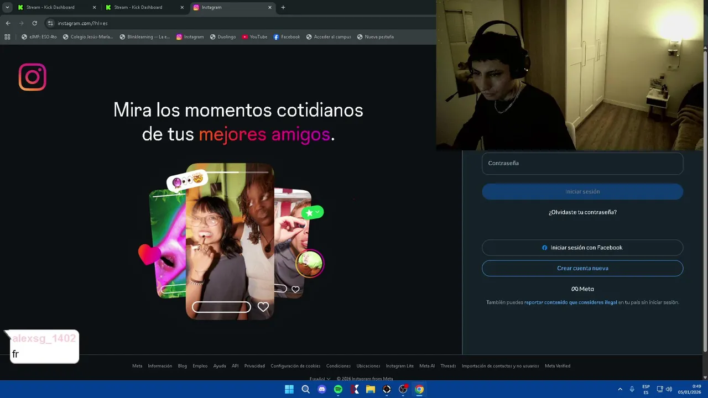Open the Información footer link
The width and height of the screenshot is (708, 398).
[160, 366]
